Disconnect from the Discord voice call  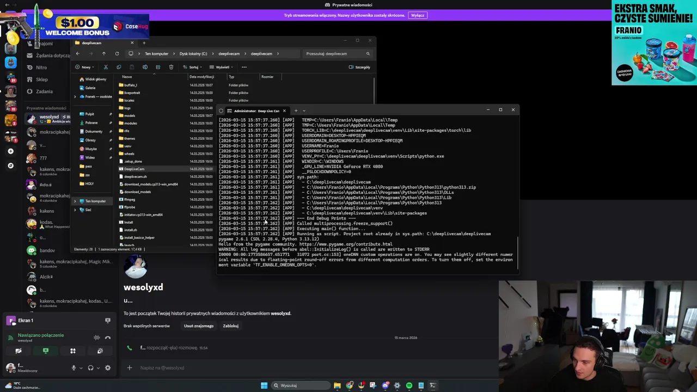(107, 338)
